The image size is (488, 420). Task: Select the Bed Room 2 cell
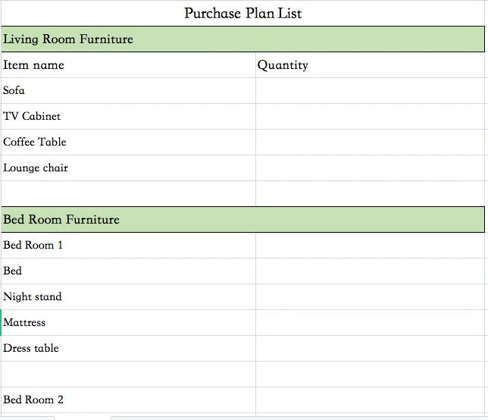point(127,400)
